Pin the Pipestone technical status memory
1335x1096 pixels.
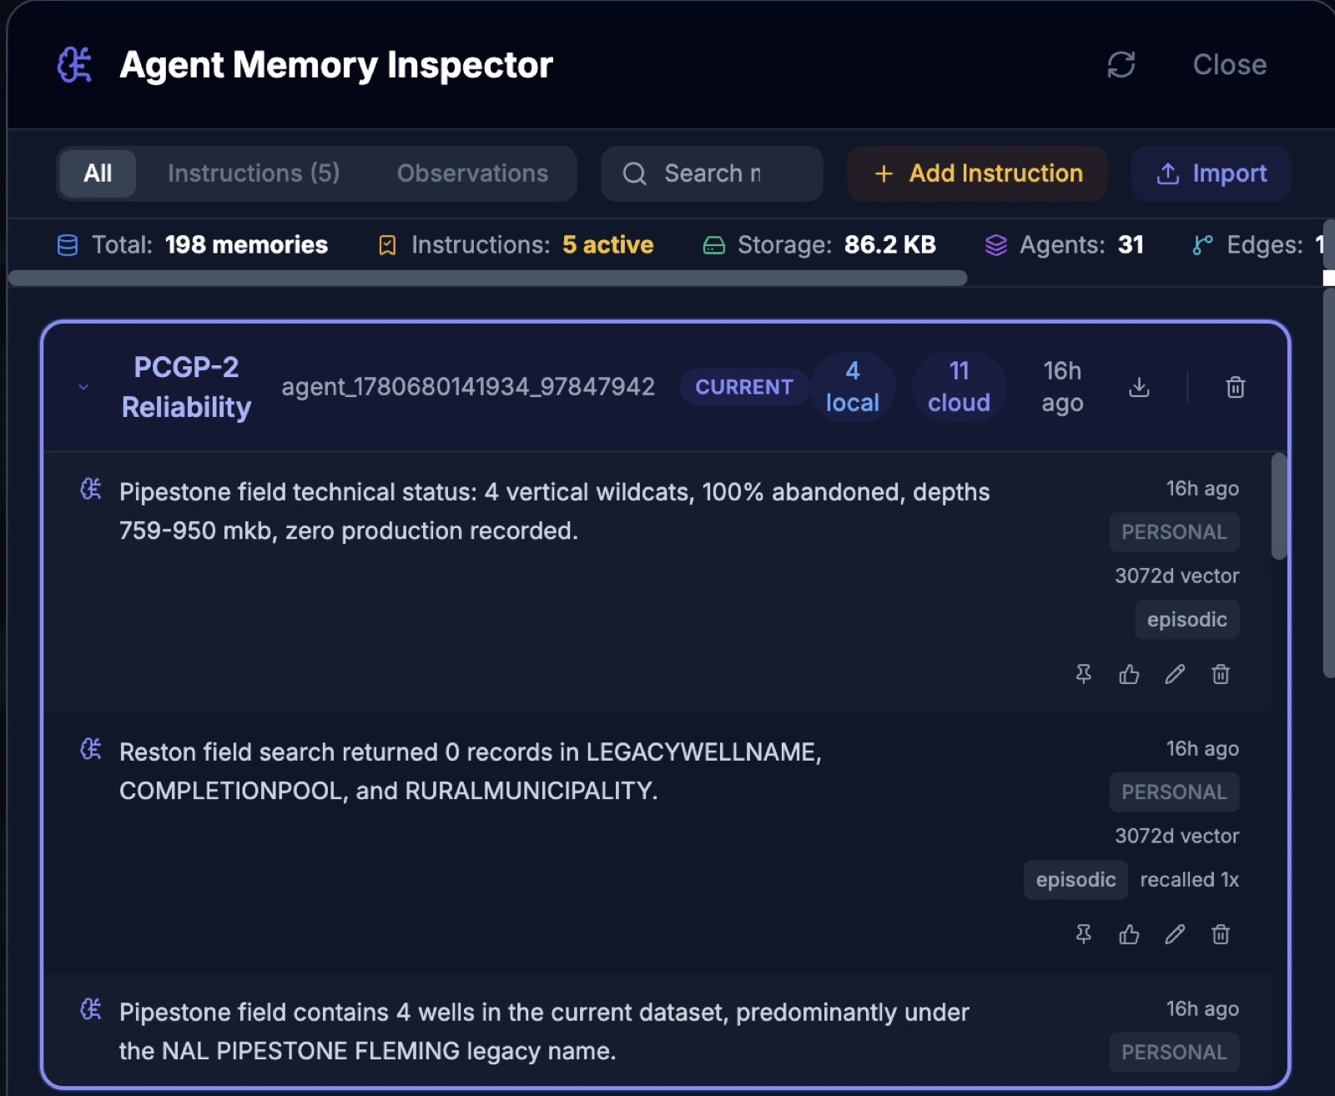pos(1084,674)
